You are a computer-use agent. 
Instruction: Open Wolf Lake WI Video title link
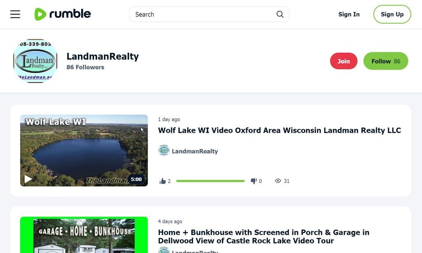[279, 131]
